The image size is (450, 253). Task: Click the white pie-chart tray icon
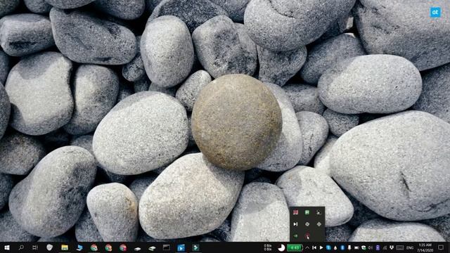[281, 248]
